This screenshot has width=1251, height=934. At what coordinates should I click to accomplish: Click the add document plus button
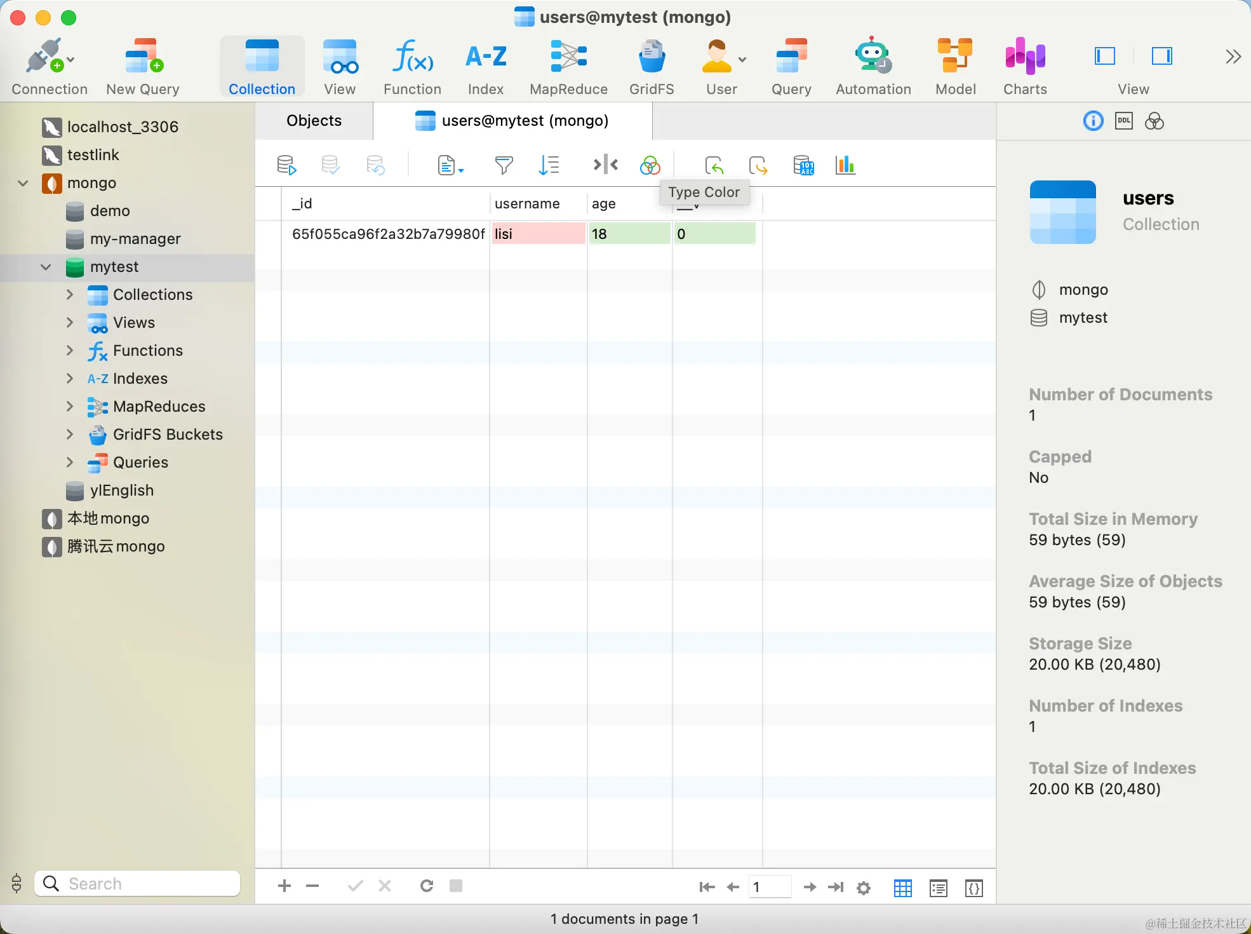(284, 886)
